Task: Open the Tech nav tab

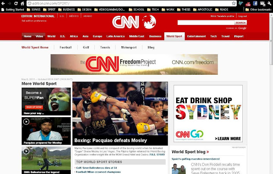Action: coord(213,36)
